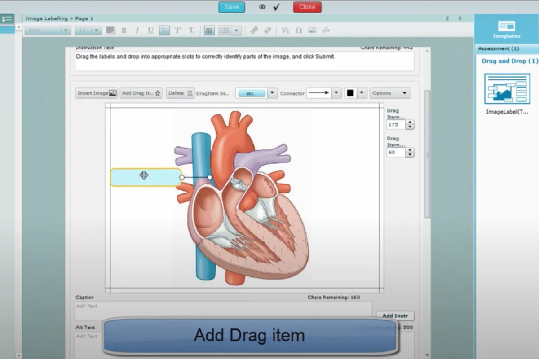Click the Add Drag Item button
Viewport: 539px width, 359px height.
pos(141,93)
